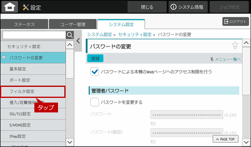Click content pane scroll down arrow
Image resolution: width=251 pixels, height=147 pixels.
pyautogui.click(x=246, y=142)
